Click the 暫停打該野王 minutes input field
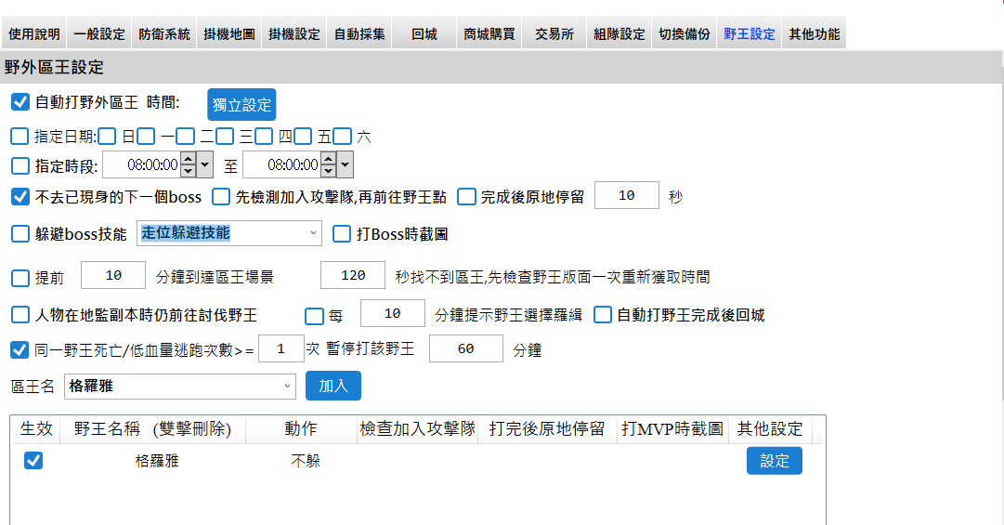1004x525 pixels. [x=465, y=349]
